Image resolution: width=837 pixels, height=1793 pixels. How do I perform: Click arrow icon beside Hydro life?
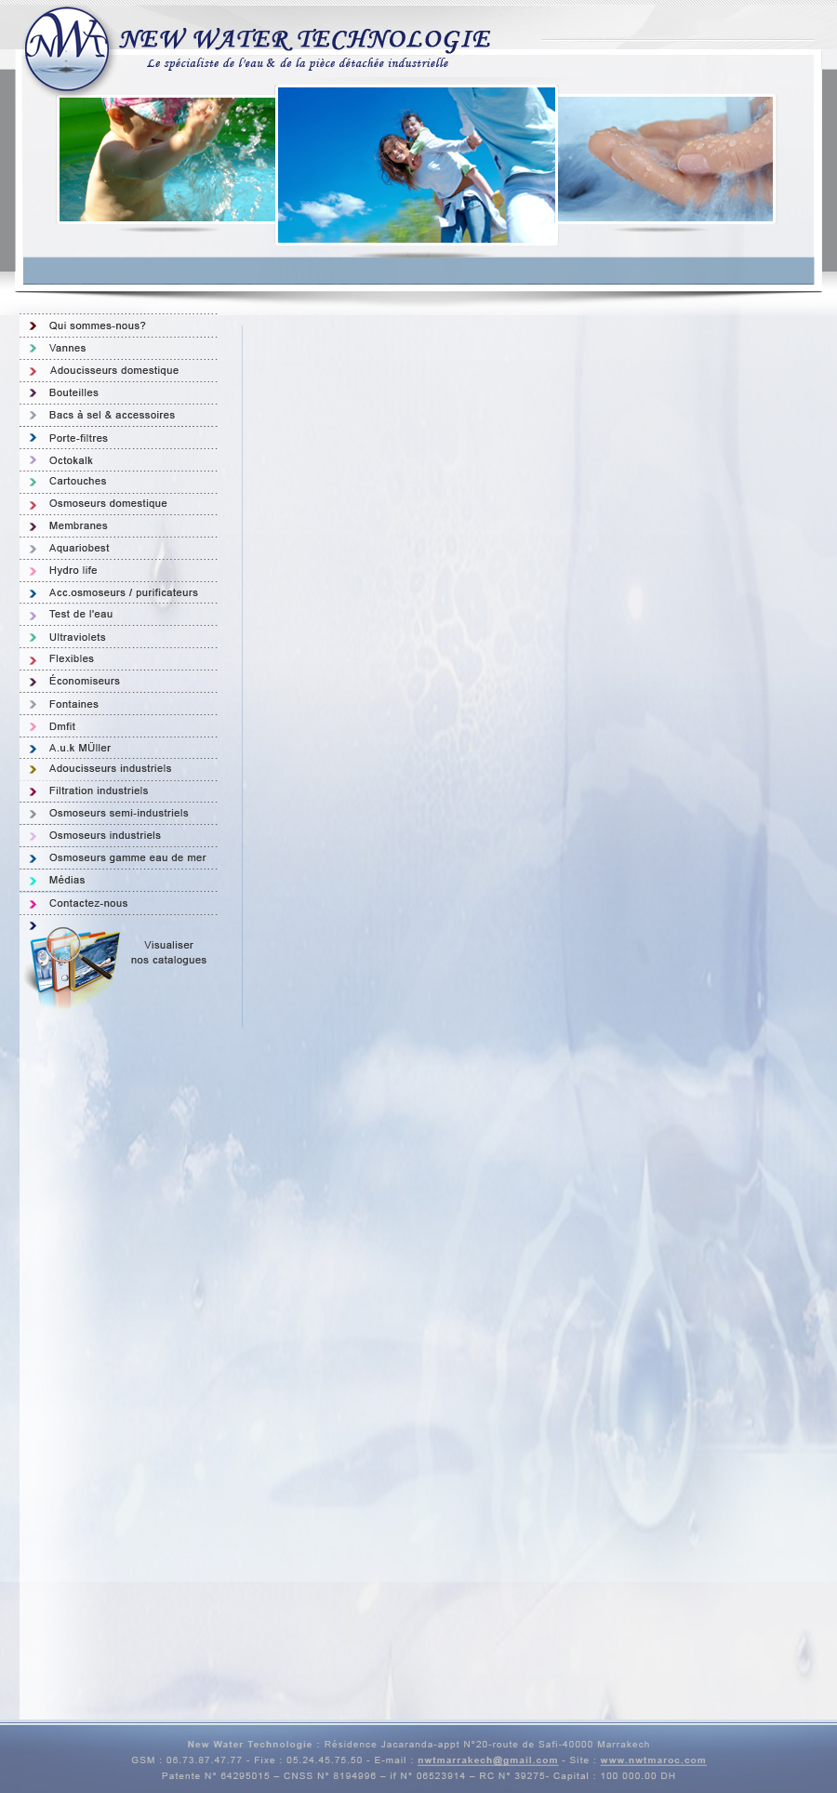pos(33,571)
